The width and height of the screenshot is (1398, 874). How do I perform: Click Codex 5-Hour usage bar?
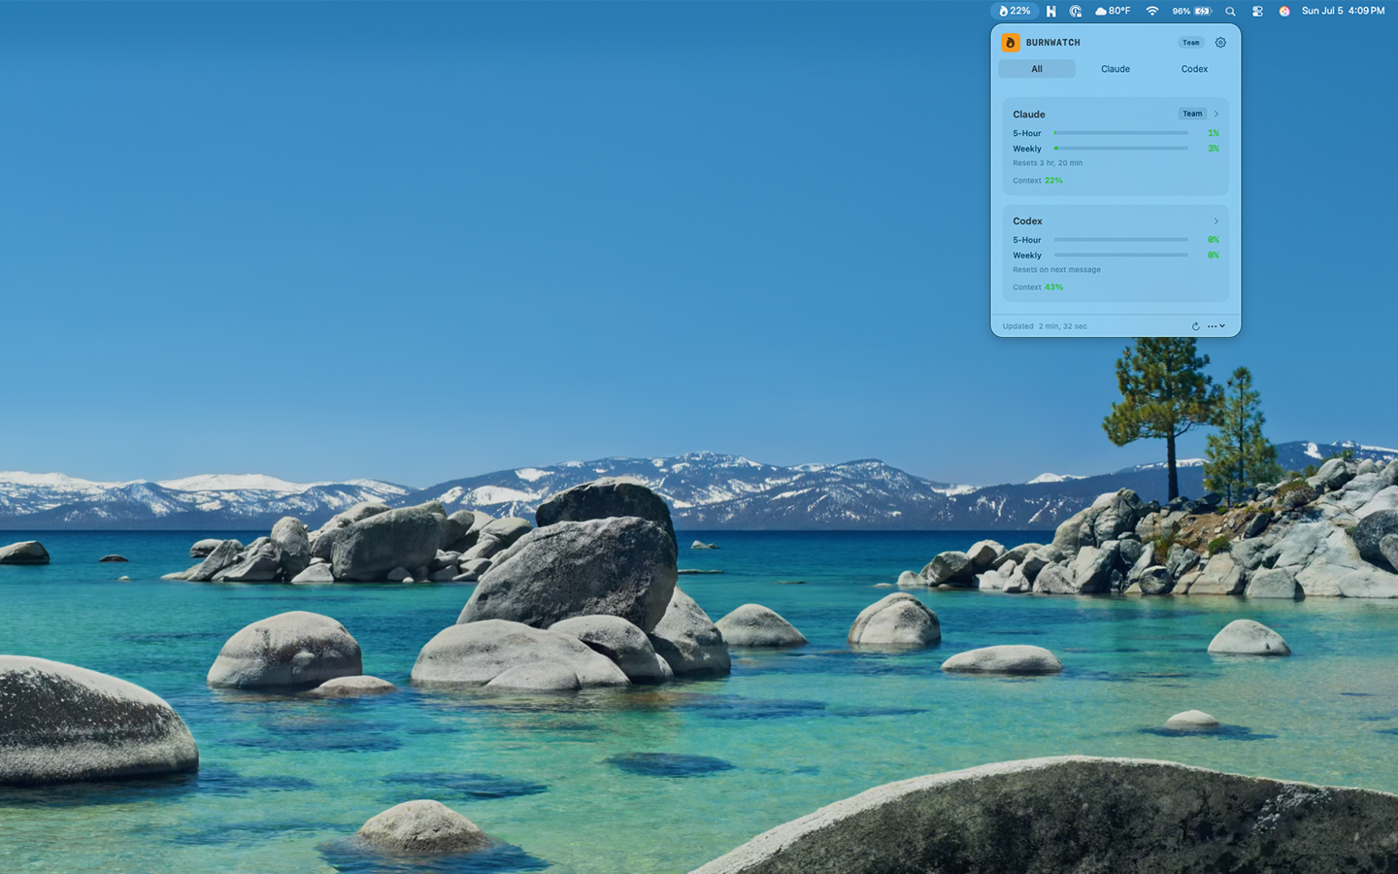(1120, 240)
